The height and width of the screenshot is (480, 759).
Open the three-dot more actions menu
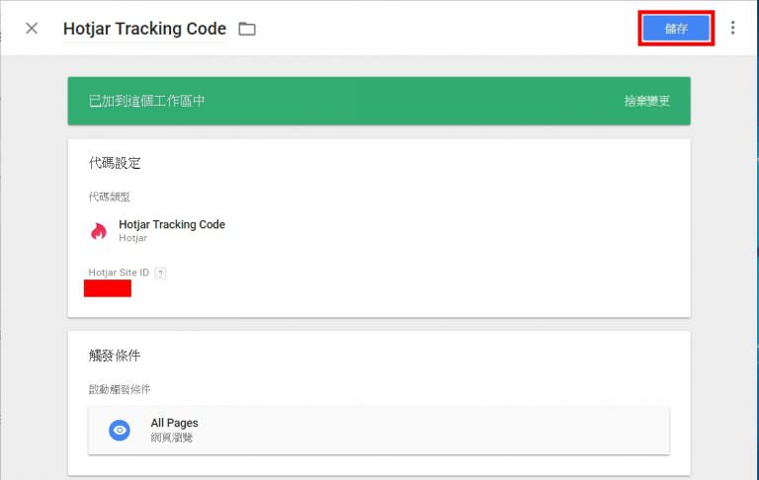pyautogui.click(x=732, y=28)
